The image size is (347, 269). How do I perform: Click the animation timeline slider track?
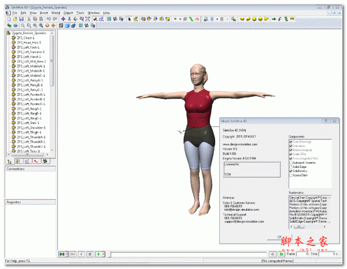click(185, 253)
